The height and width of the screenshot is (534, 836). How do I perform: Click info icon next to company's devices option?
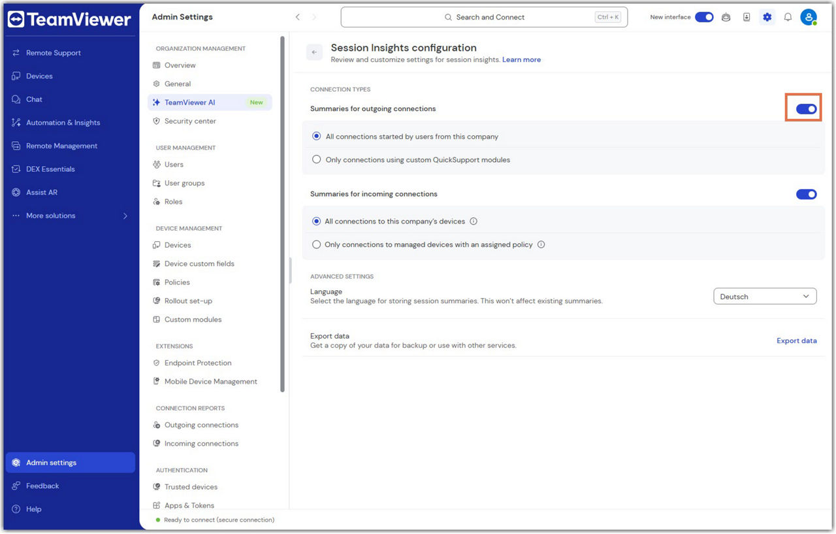pyautogui.click(x=474, y=222)
